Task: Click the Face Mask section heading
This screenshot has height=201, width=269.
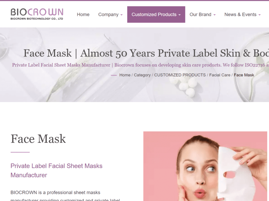Action: pos(38,139)
